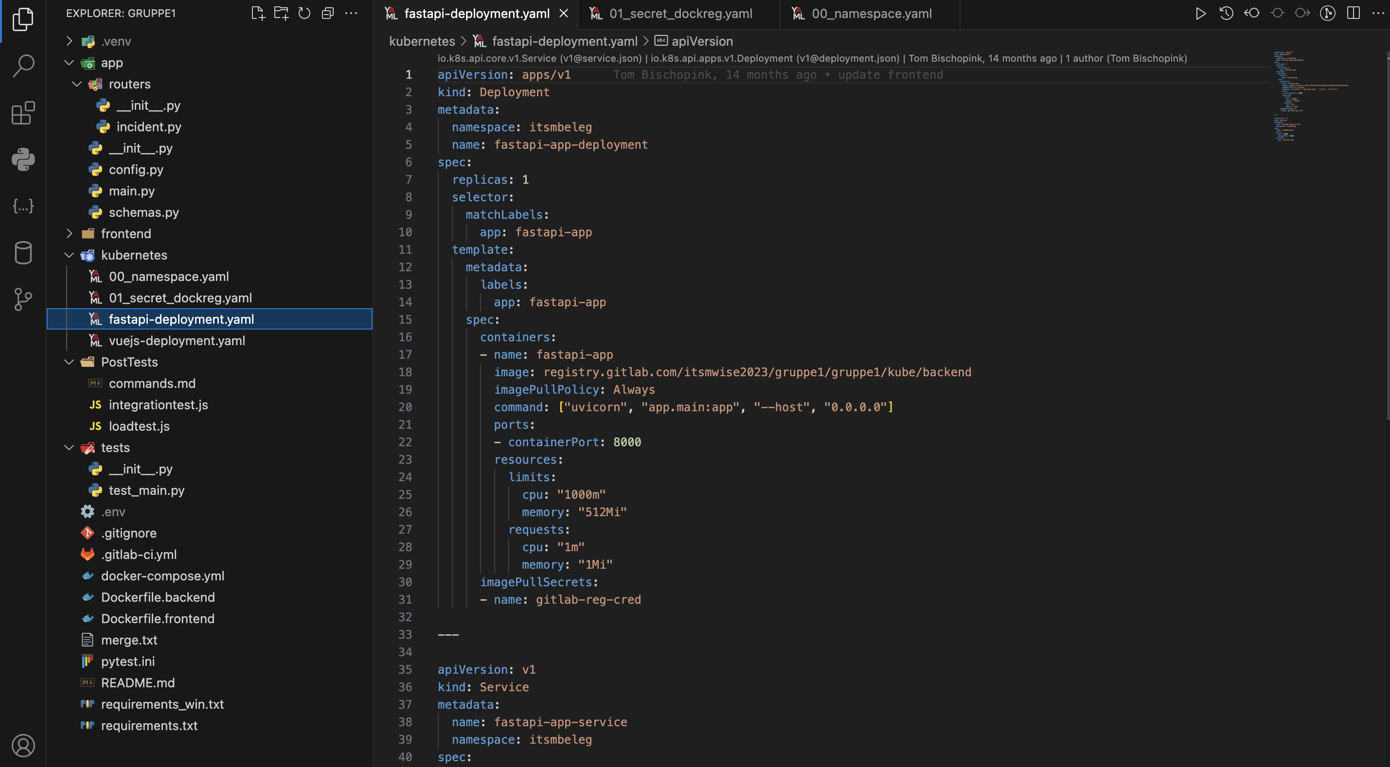Open docker-compose.yml file
Image resolution: width=1390 pixels, height=767 pixels.
(x=209, y=576)
